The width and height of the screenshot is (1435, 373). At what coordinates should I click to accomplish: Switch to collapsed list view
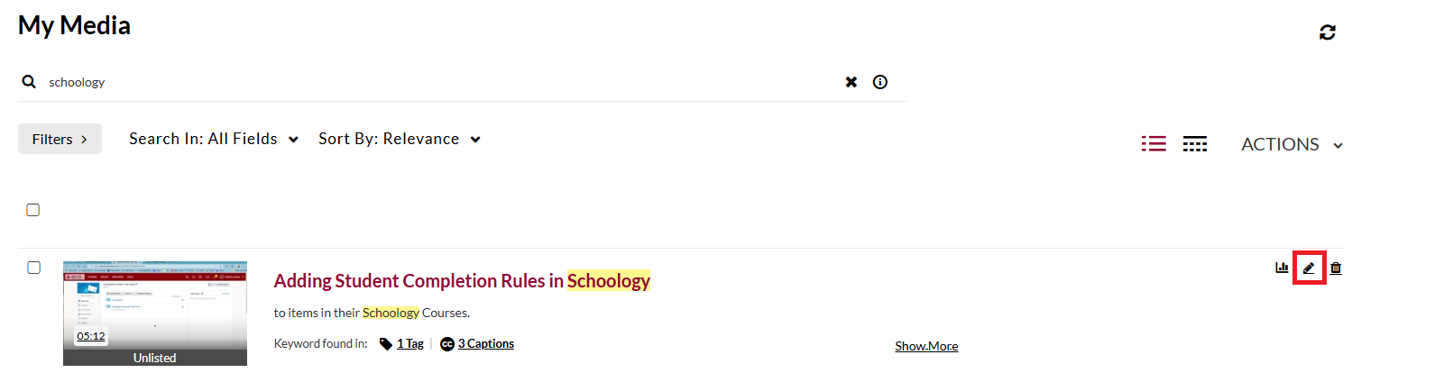click(1195, 144)
